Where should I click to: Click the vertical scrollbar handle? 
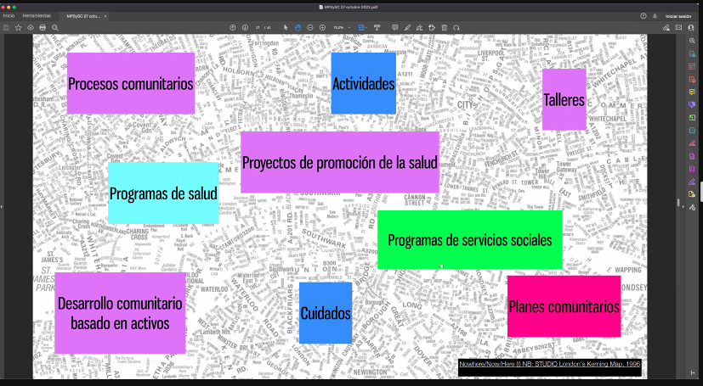pos(678,203)
